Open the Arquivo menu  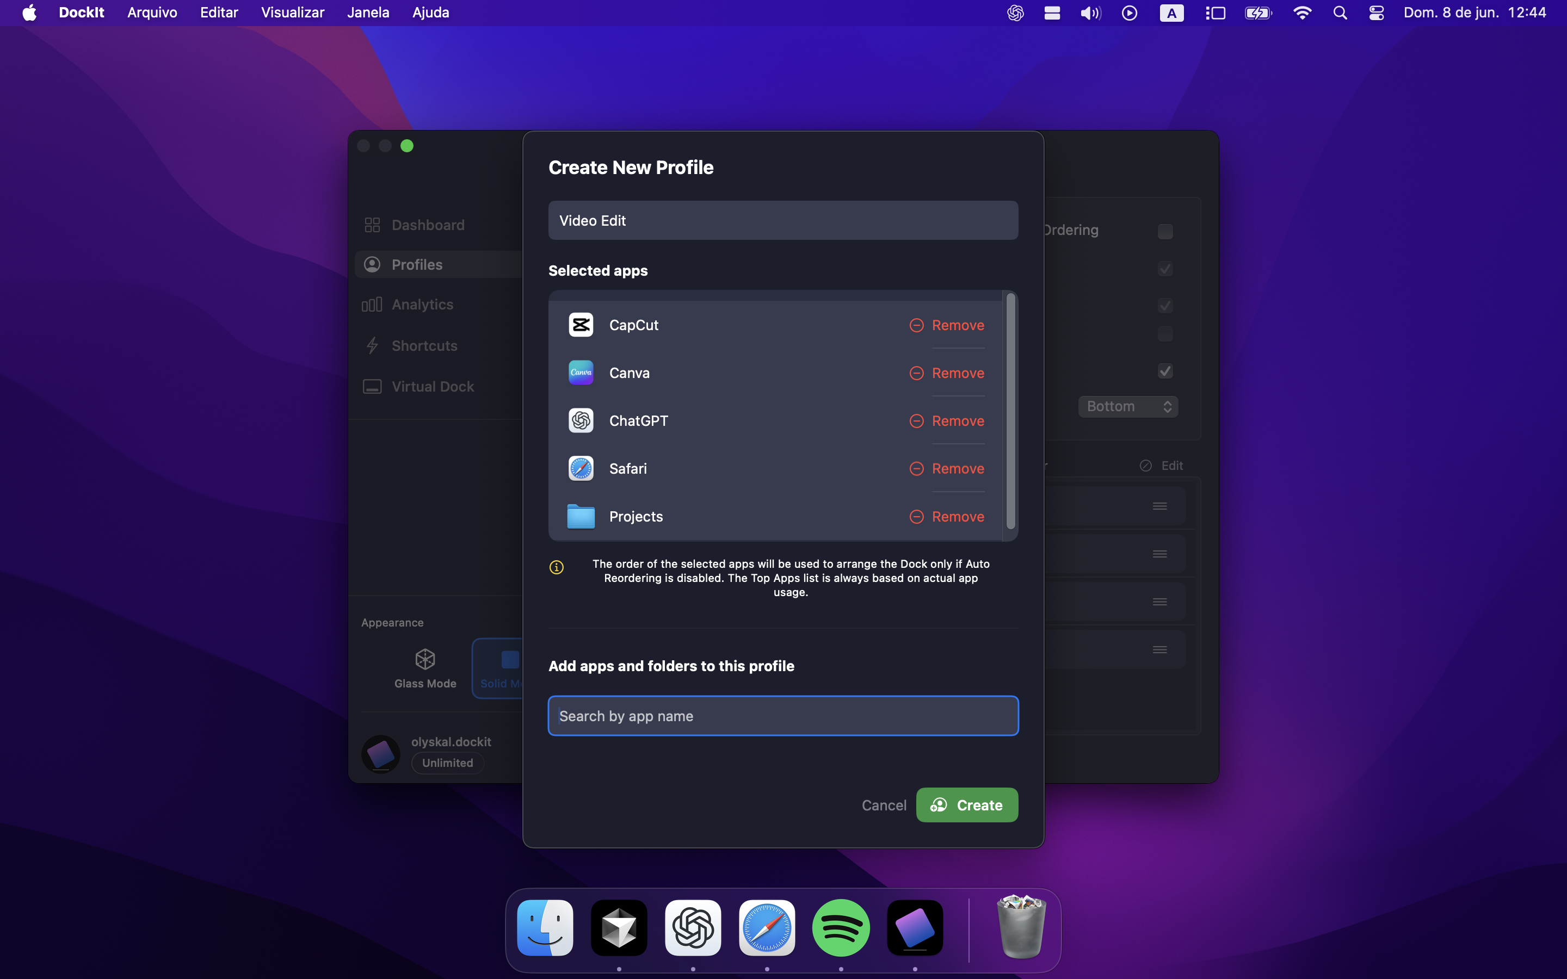pyautogui.click(x=152, y=13)
